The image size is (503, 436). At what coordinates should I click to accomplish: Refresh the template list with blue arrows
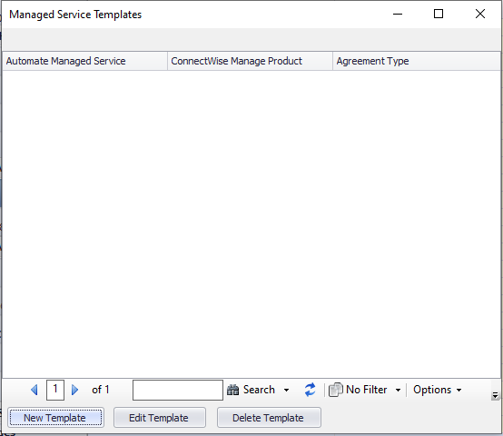(x=310, y=390)
